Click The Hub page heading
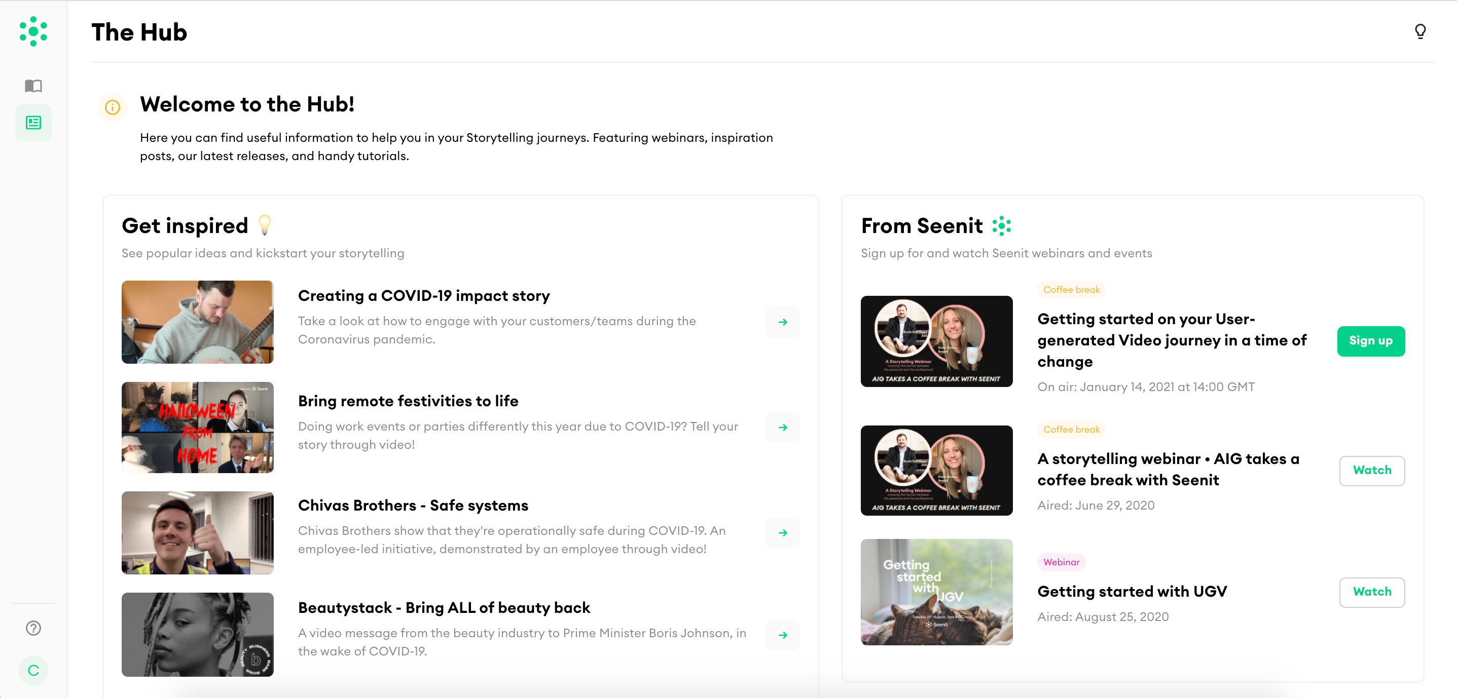The width and height of the screenshot is (1457, 698). pyautogui.click(x=139, y=32)
